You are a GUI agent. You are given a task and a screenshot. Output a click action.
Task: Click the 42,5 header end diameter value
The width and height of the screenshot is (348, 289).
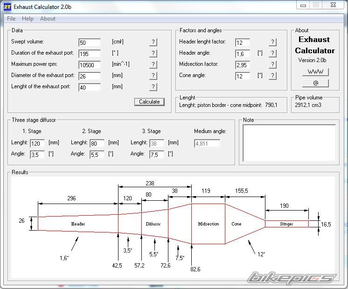tap(117, 266)
